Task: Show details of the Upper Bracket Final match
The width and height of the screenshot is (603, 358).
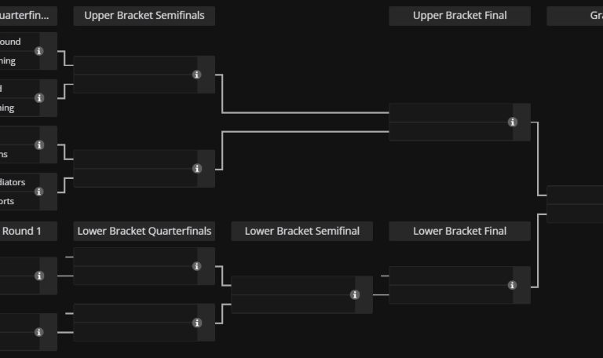Action: (x=513, y=122)
